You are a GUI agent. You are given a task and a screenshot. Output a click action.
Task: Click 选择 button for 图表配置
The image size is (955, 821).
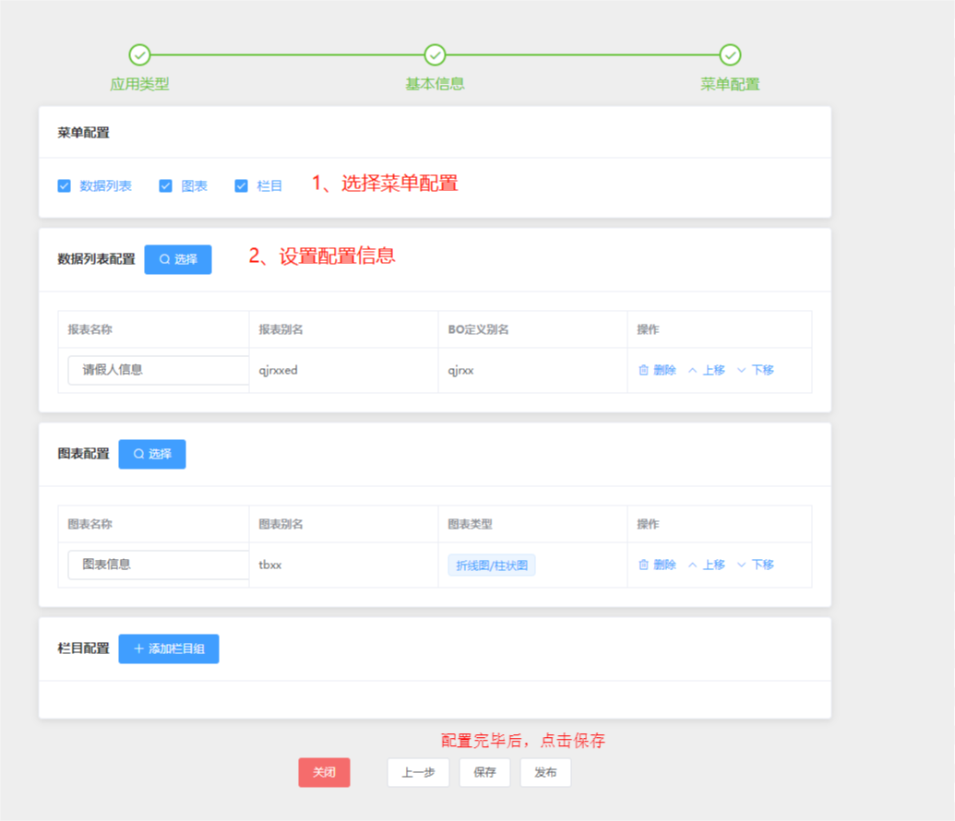(152, 454)
